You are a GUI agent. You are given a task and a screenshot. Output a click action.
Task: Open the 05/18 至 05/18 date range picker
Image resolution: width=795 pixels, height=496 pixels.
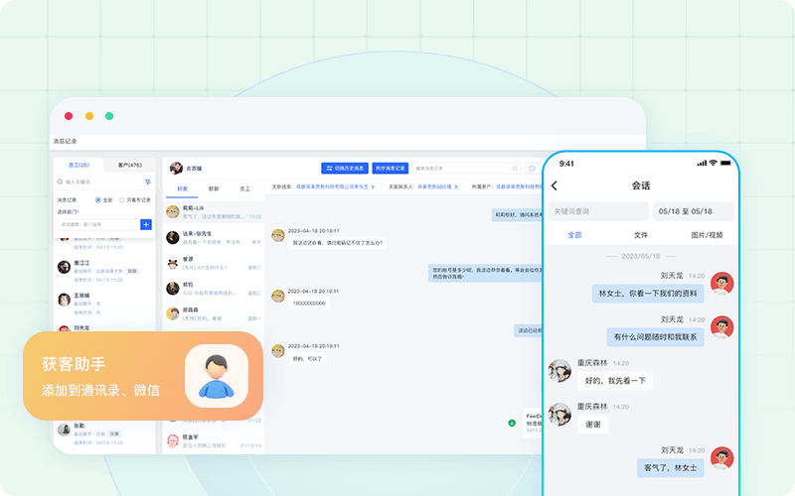tap(693, 211)
